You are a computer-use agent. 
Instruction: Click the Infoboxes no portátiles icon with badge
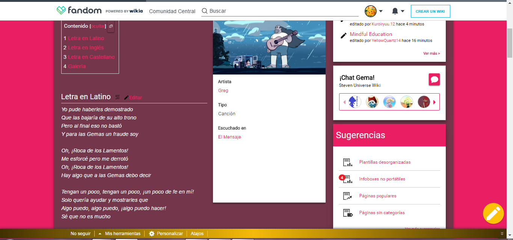[x=346, y=179]
